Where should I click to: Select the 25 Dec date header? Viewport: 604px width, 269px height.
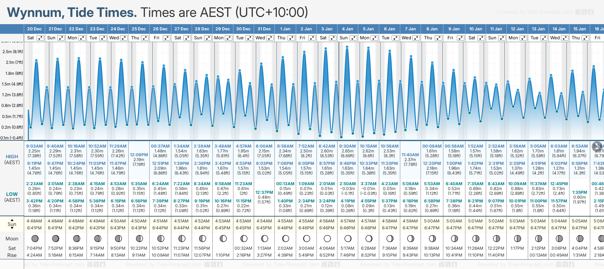(139, 29)
